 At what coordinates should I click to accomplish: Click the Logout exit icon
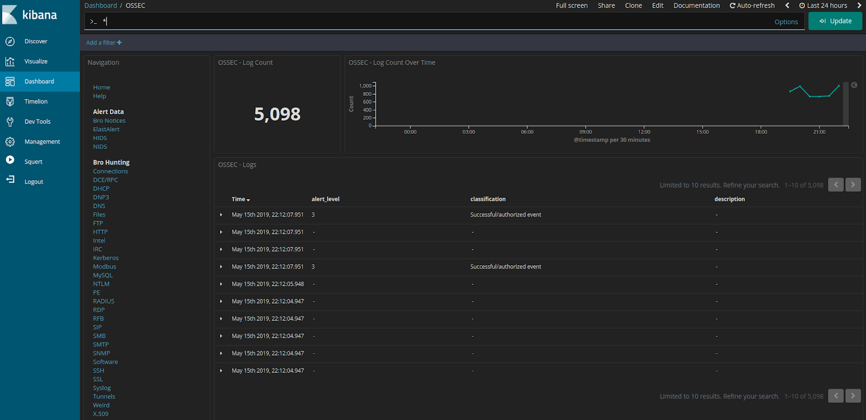coord(10,179)
